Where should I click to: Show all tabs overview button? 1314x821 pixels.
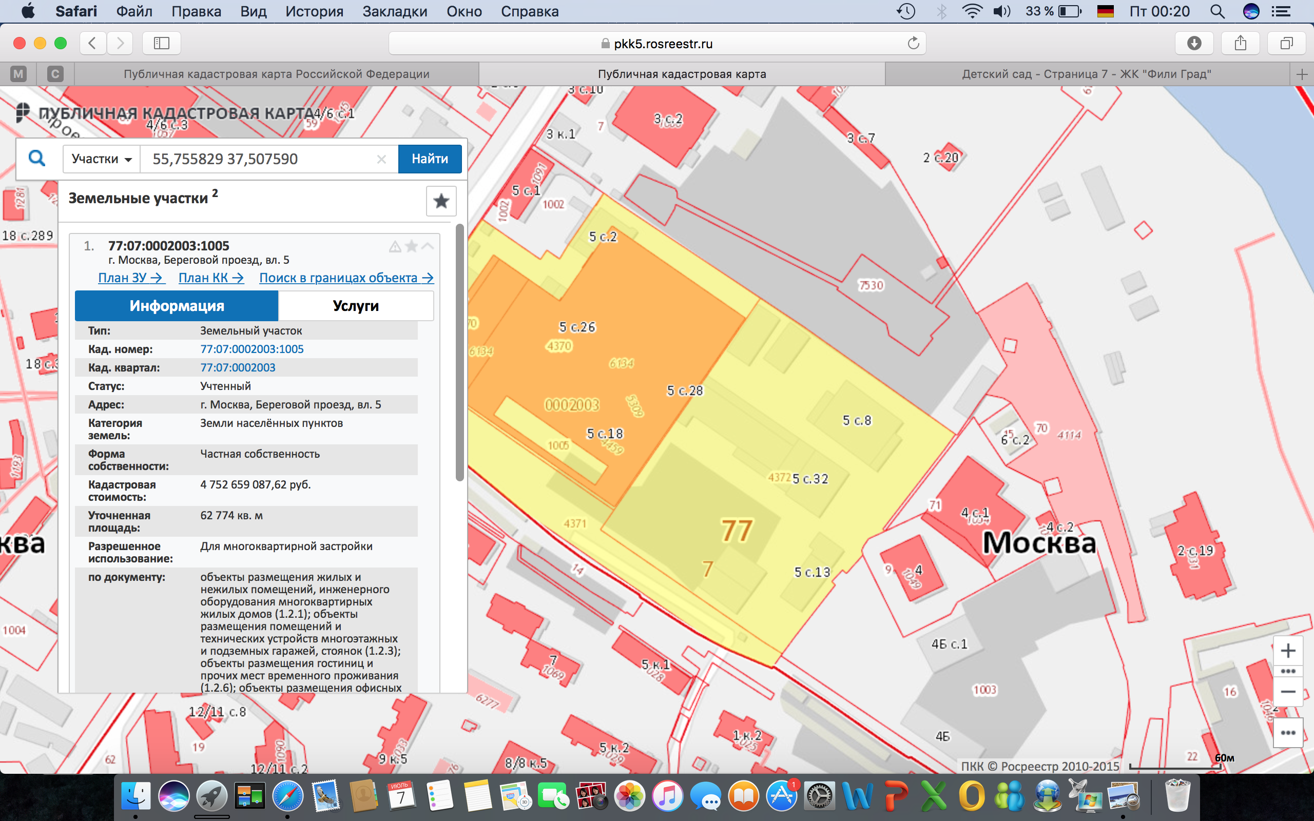(1286, 43)
